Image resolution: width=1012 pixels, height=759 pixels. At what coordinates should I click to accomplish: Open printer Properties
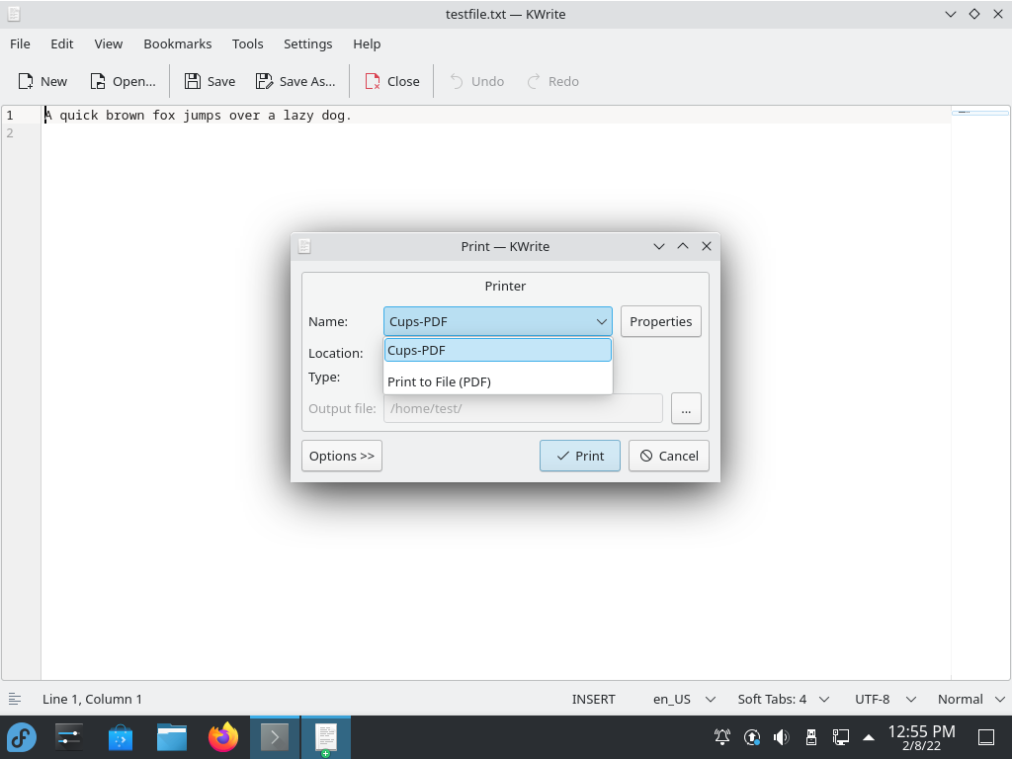point(661,321)
